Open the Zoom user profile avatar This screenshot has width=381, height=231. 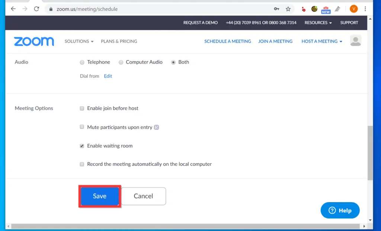pyautogui.click(x=355, y=40)
